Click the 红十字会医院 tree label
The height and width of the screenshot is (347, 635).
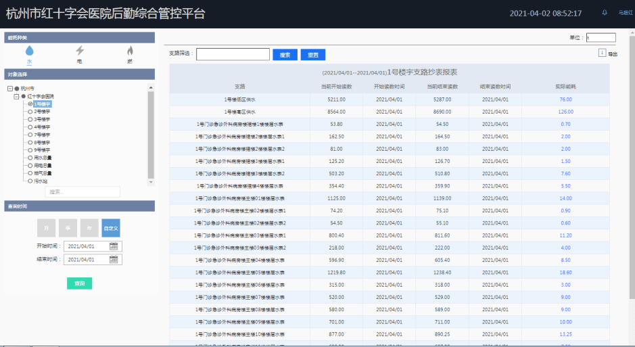coord(41,96)
